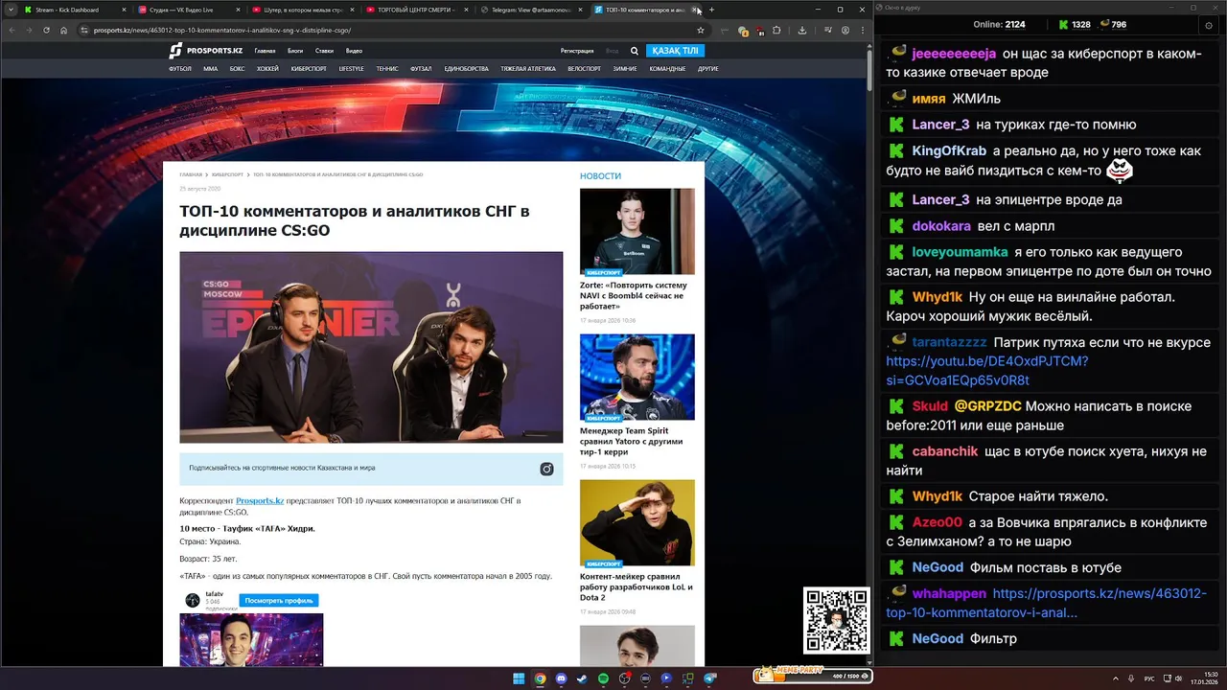The image size is (1227, 690).
Task: Go to the browser home page
Action: pos(63,30)
